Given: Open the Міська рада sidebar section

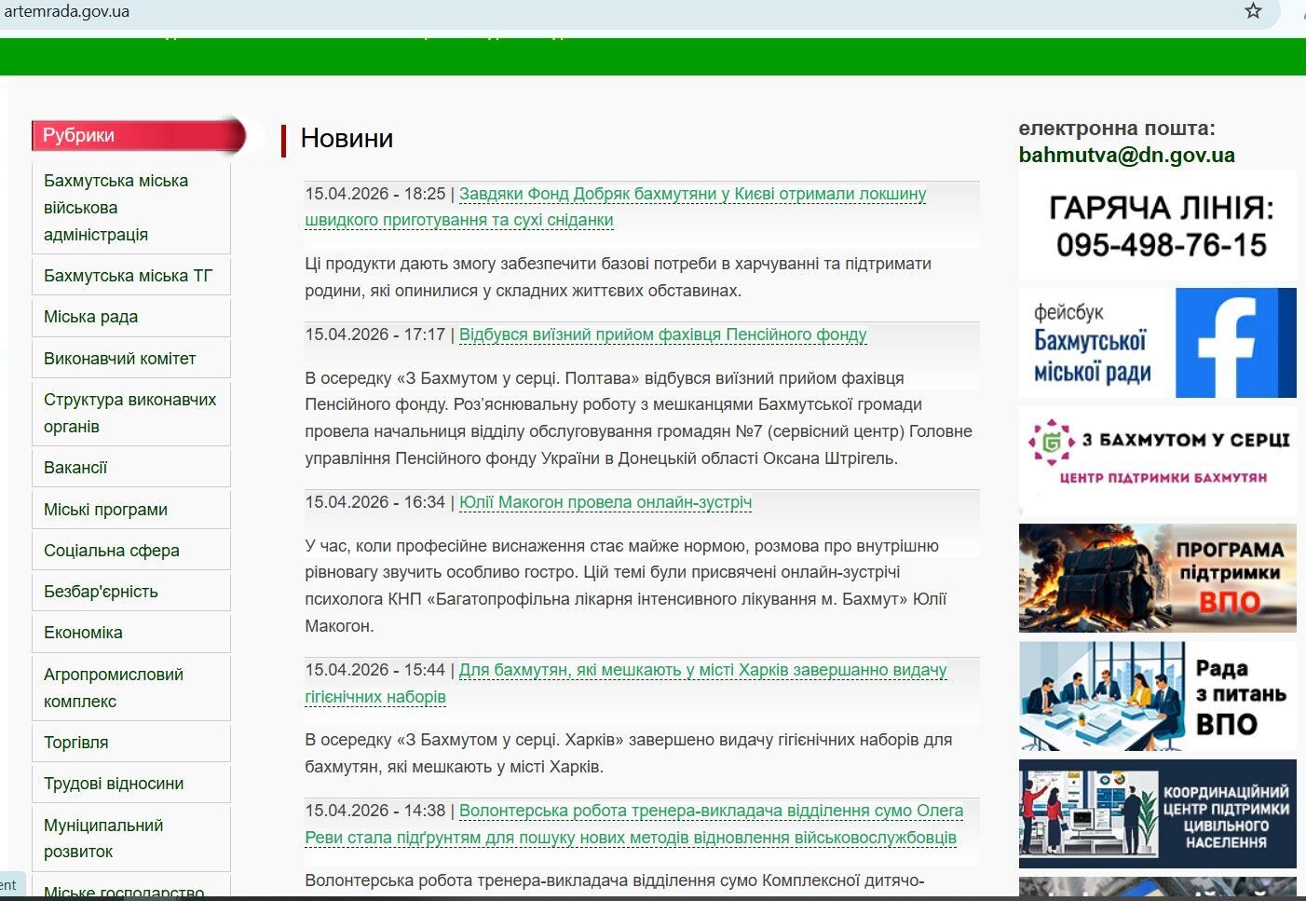Looking at the screenshot, I should [90, 317].
